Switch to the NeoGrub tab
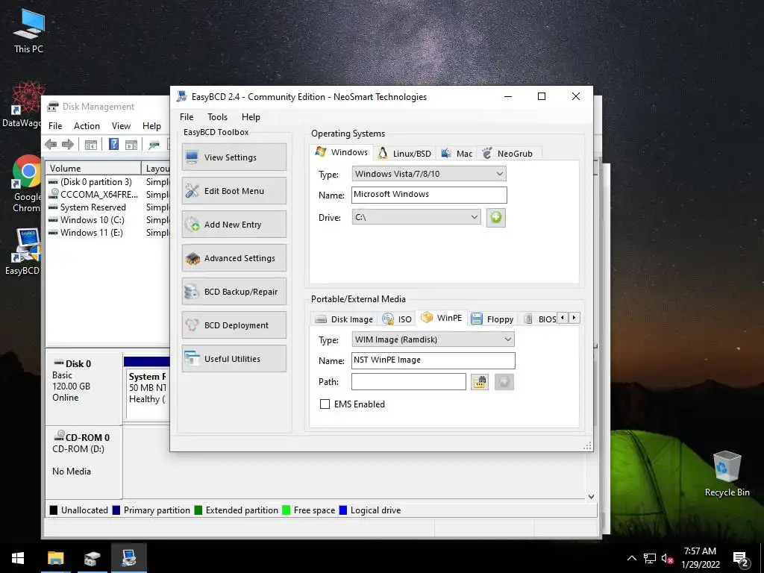Screen dimensions: 764x573 point(507,154)
